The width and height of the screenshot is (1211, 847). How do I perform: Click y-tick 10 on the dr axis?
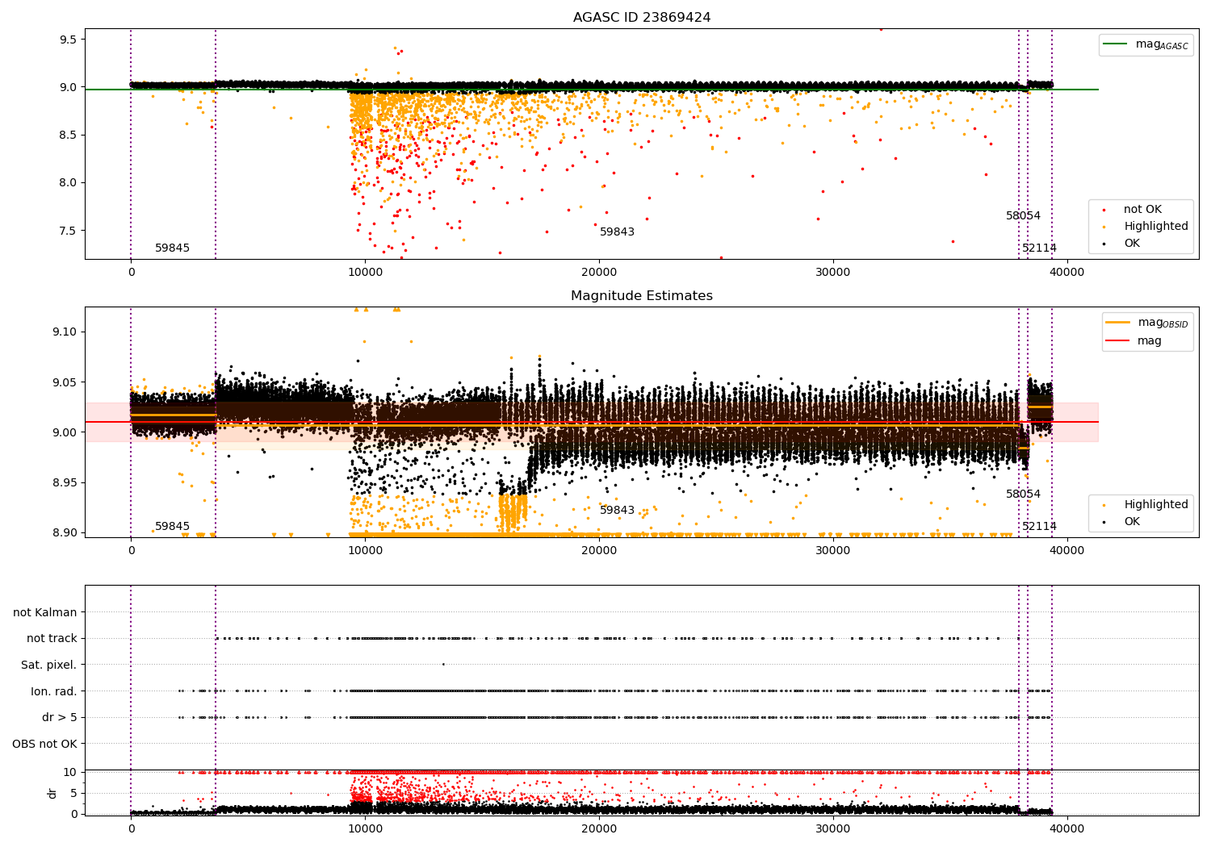pos(70,772)
